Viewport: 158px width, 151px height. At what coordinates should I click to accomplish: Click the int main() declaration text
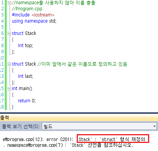[x=22, y=89]
